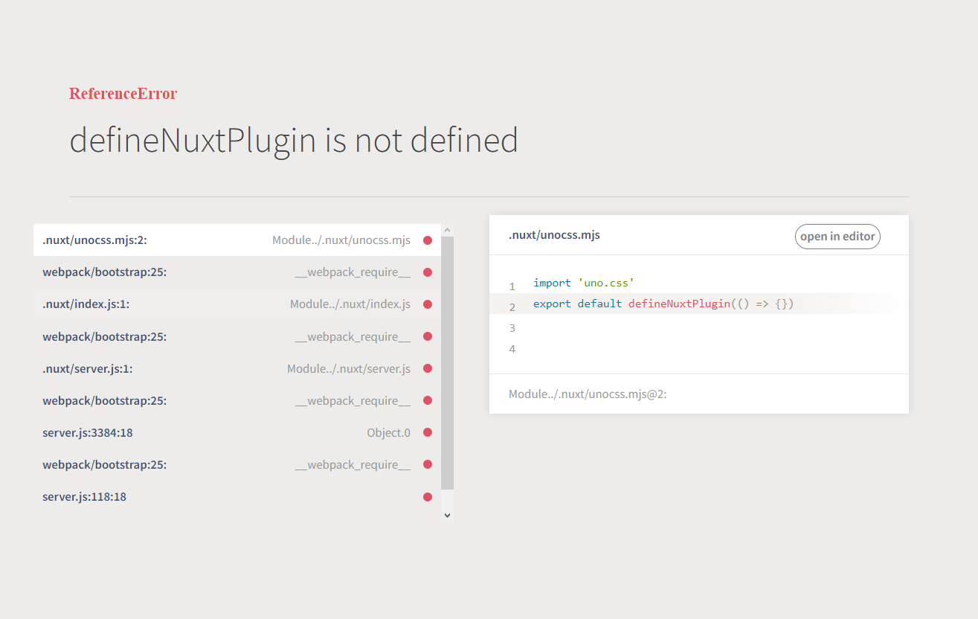Select the .nuxt/index.js:1: stack frame
Image resolution: width=978 pixels, height=619 pixels.
pyautogui.click(x=237, y=304)
